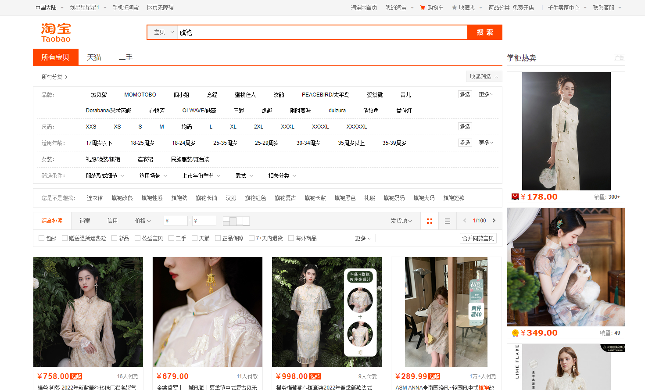
Task: Click the orange 搜索 search button
Action: pos(484,32)
